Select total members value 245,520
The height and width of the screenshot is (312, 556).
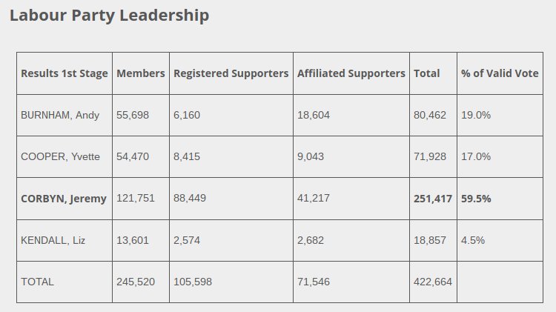136,282
